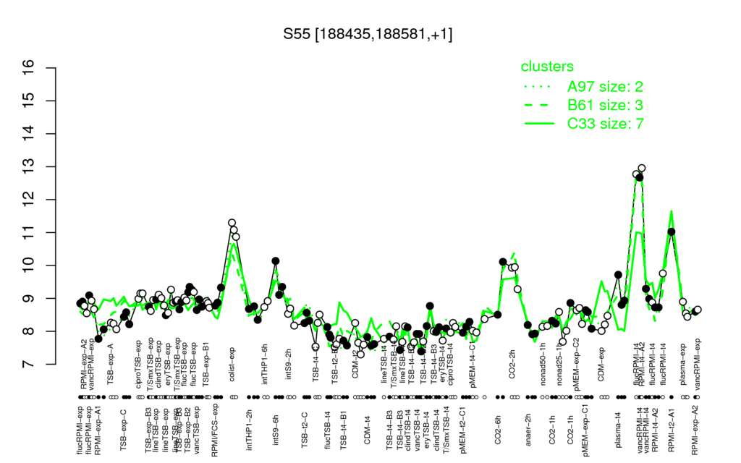
Task: Click the topmost colist-exp open data point
Action: click(x=232, y=223)
